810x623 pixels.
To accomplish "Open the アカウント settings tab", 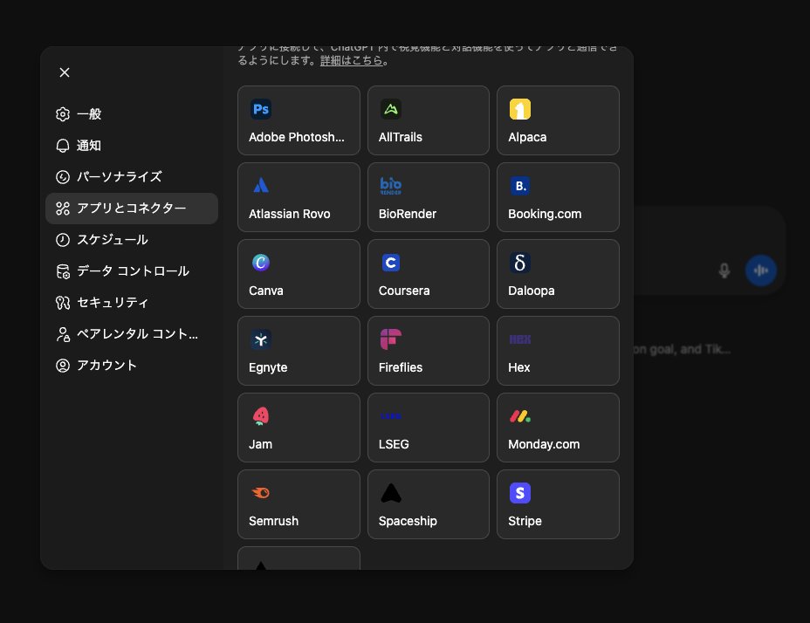I will tap(132, 366).
